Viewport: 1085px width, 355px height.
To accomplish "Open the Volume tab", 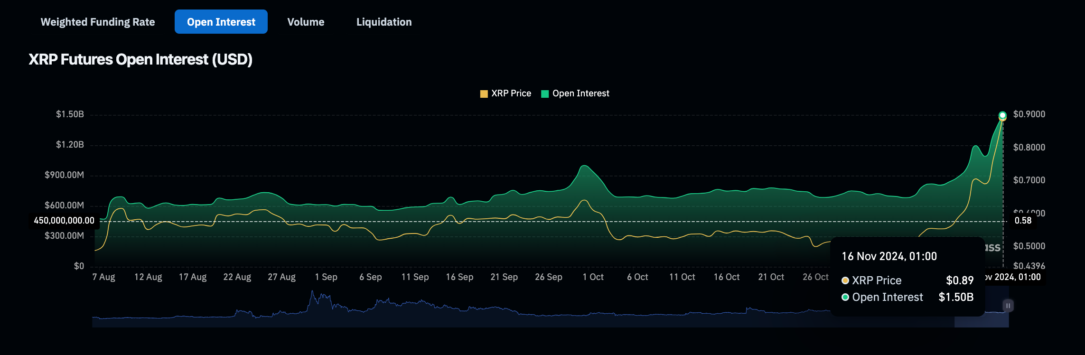I will (x=306, y=22).
